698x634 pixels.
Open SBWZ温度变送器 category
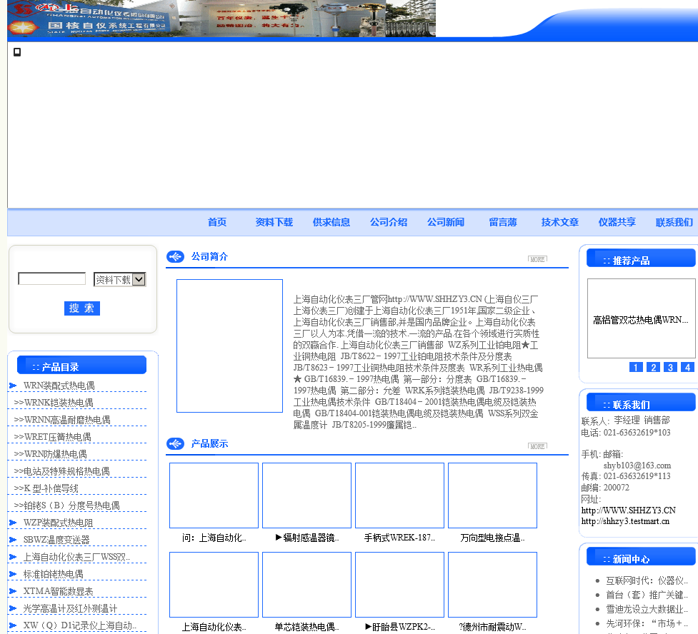click(x=56, y=540)
